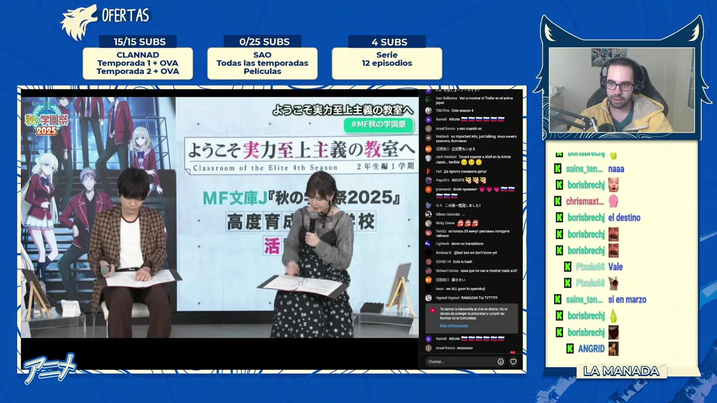This screenshot has height=403, width=717.
Task: Click the wolf logo beside OFERTAS
Action: [79, 22]
